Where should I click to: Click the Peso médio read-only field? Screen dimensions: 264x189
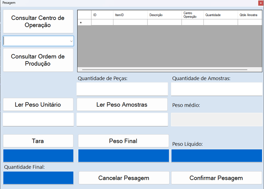(x=217, y=120)
